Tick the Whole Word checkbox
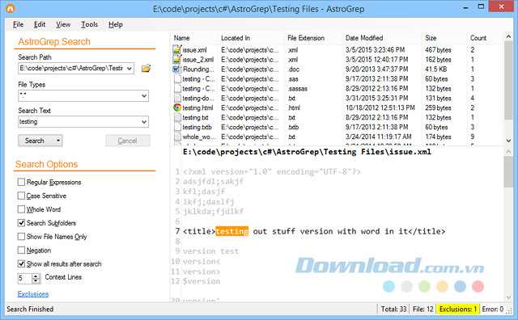518x320 pixels. point(21,209)
